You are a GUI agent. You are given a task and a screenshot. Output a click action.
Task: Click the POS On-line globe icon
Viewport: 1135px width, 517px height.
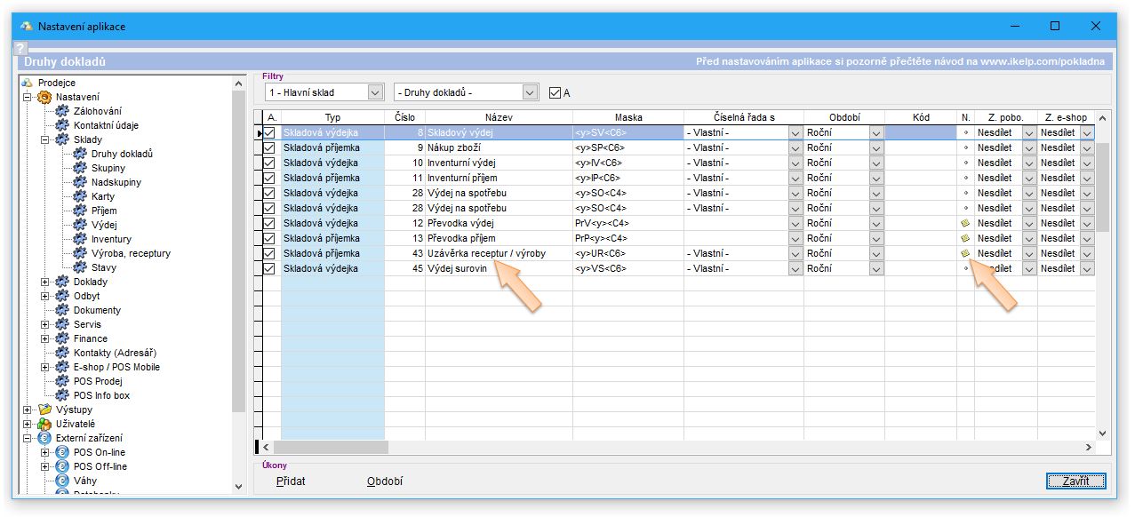[x=62, y=452]
